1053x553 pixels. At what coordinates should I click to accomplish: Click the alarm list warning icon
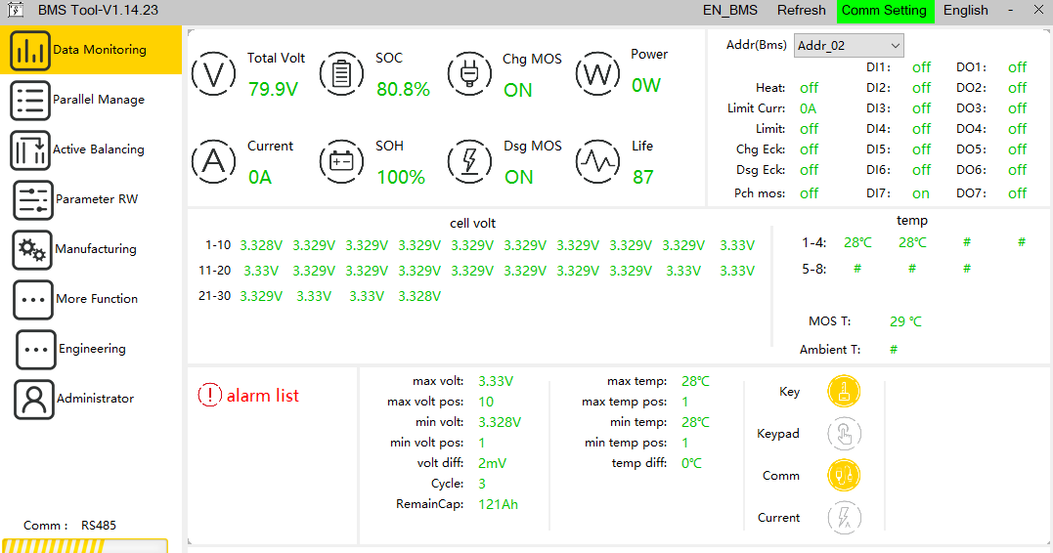tap(209, 396)
